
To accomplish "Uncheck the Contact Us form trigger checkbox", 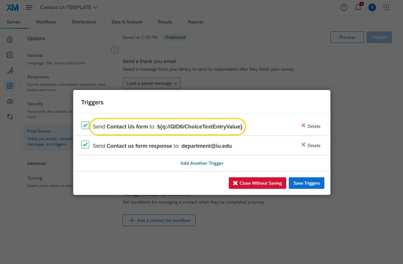I will coord(85,126).
